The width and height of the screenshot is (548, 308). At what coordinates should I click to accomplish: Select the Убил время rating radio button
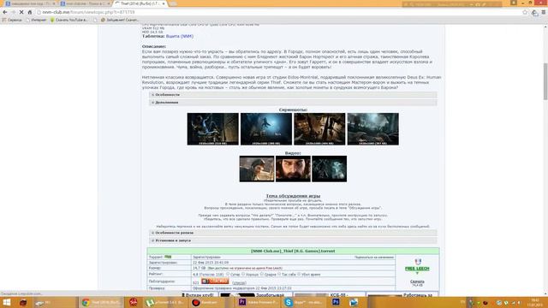(299, 274)
